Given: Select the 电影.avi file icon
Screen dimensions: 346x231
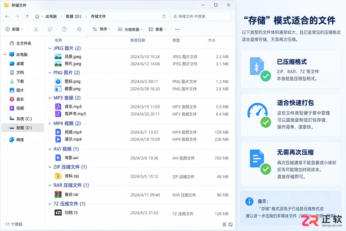Looking at the screenshot, I should [x=58, y=158].
